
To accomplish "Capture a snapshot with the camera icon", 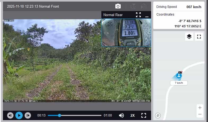I will pos(118,6).
